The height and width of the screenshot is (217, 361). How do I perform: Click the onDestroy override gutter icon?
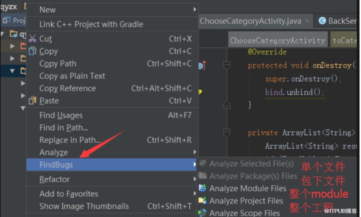202,65
